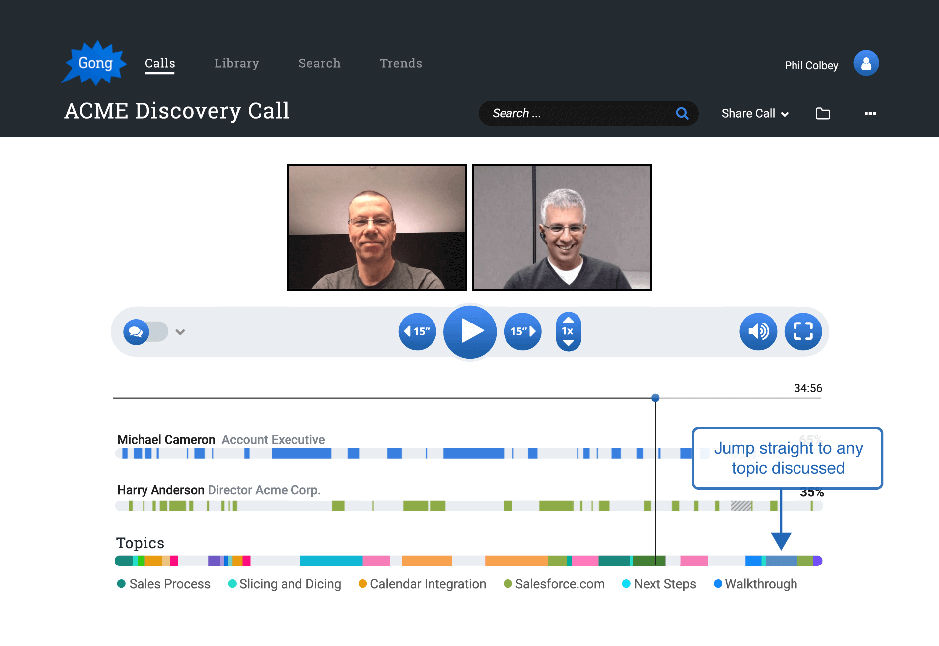Click Account Executive role label
Image resolution: width=939 pixels, height=646 pixels.
[273, 440]
